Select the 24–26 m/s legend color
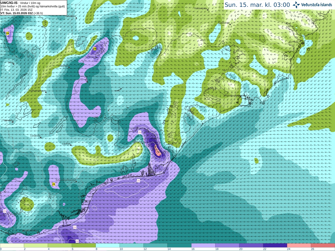335x251 pixels. point(299,245)
